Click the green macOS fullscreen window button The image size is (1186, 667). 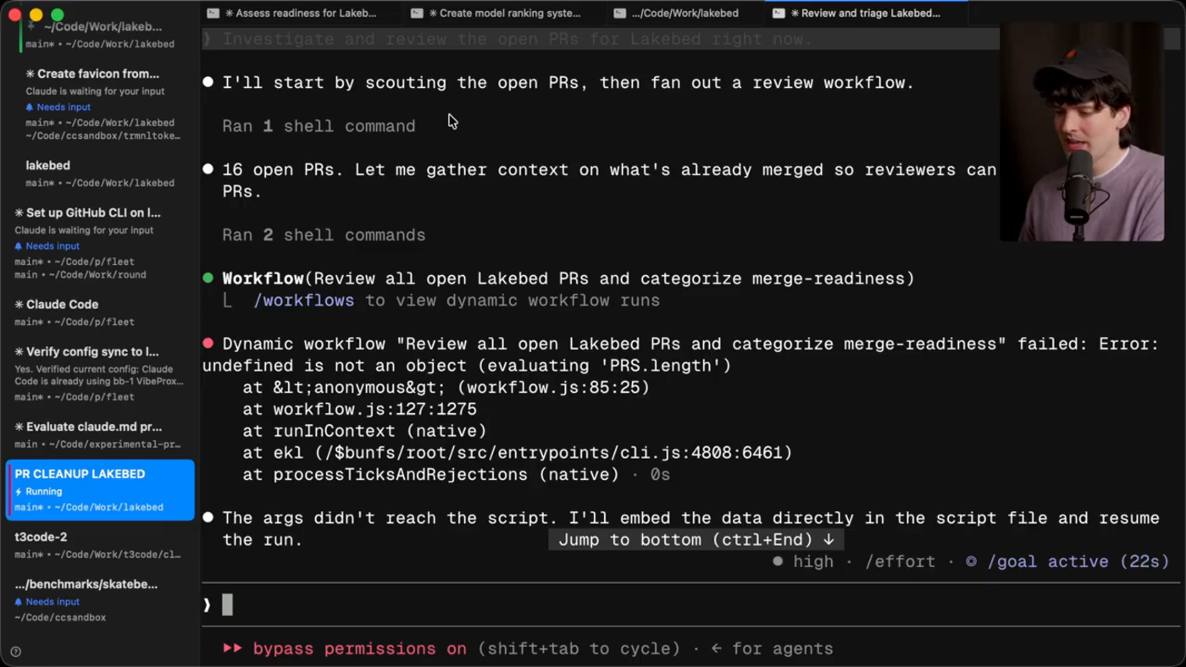click(x=57, y=14)
